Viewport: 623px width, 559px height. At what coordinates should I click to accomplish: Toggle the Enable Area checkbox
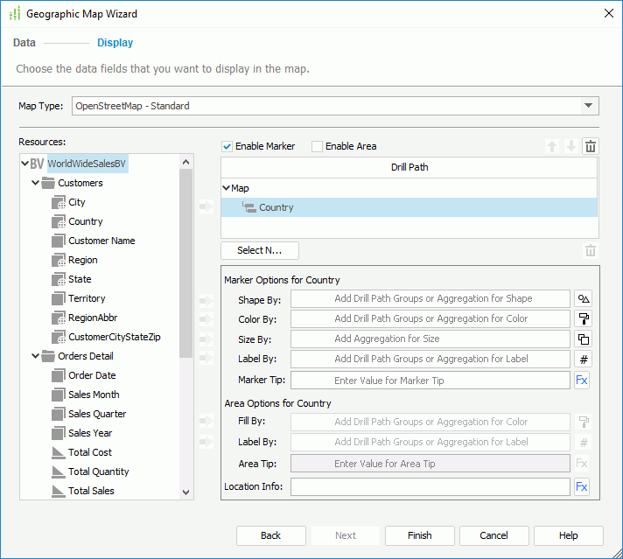pyautogui.click(x=317, y=146)
